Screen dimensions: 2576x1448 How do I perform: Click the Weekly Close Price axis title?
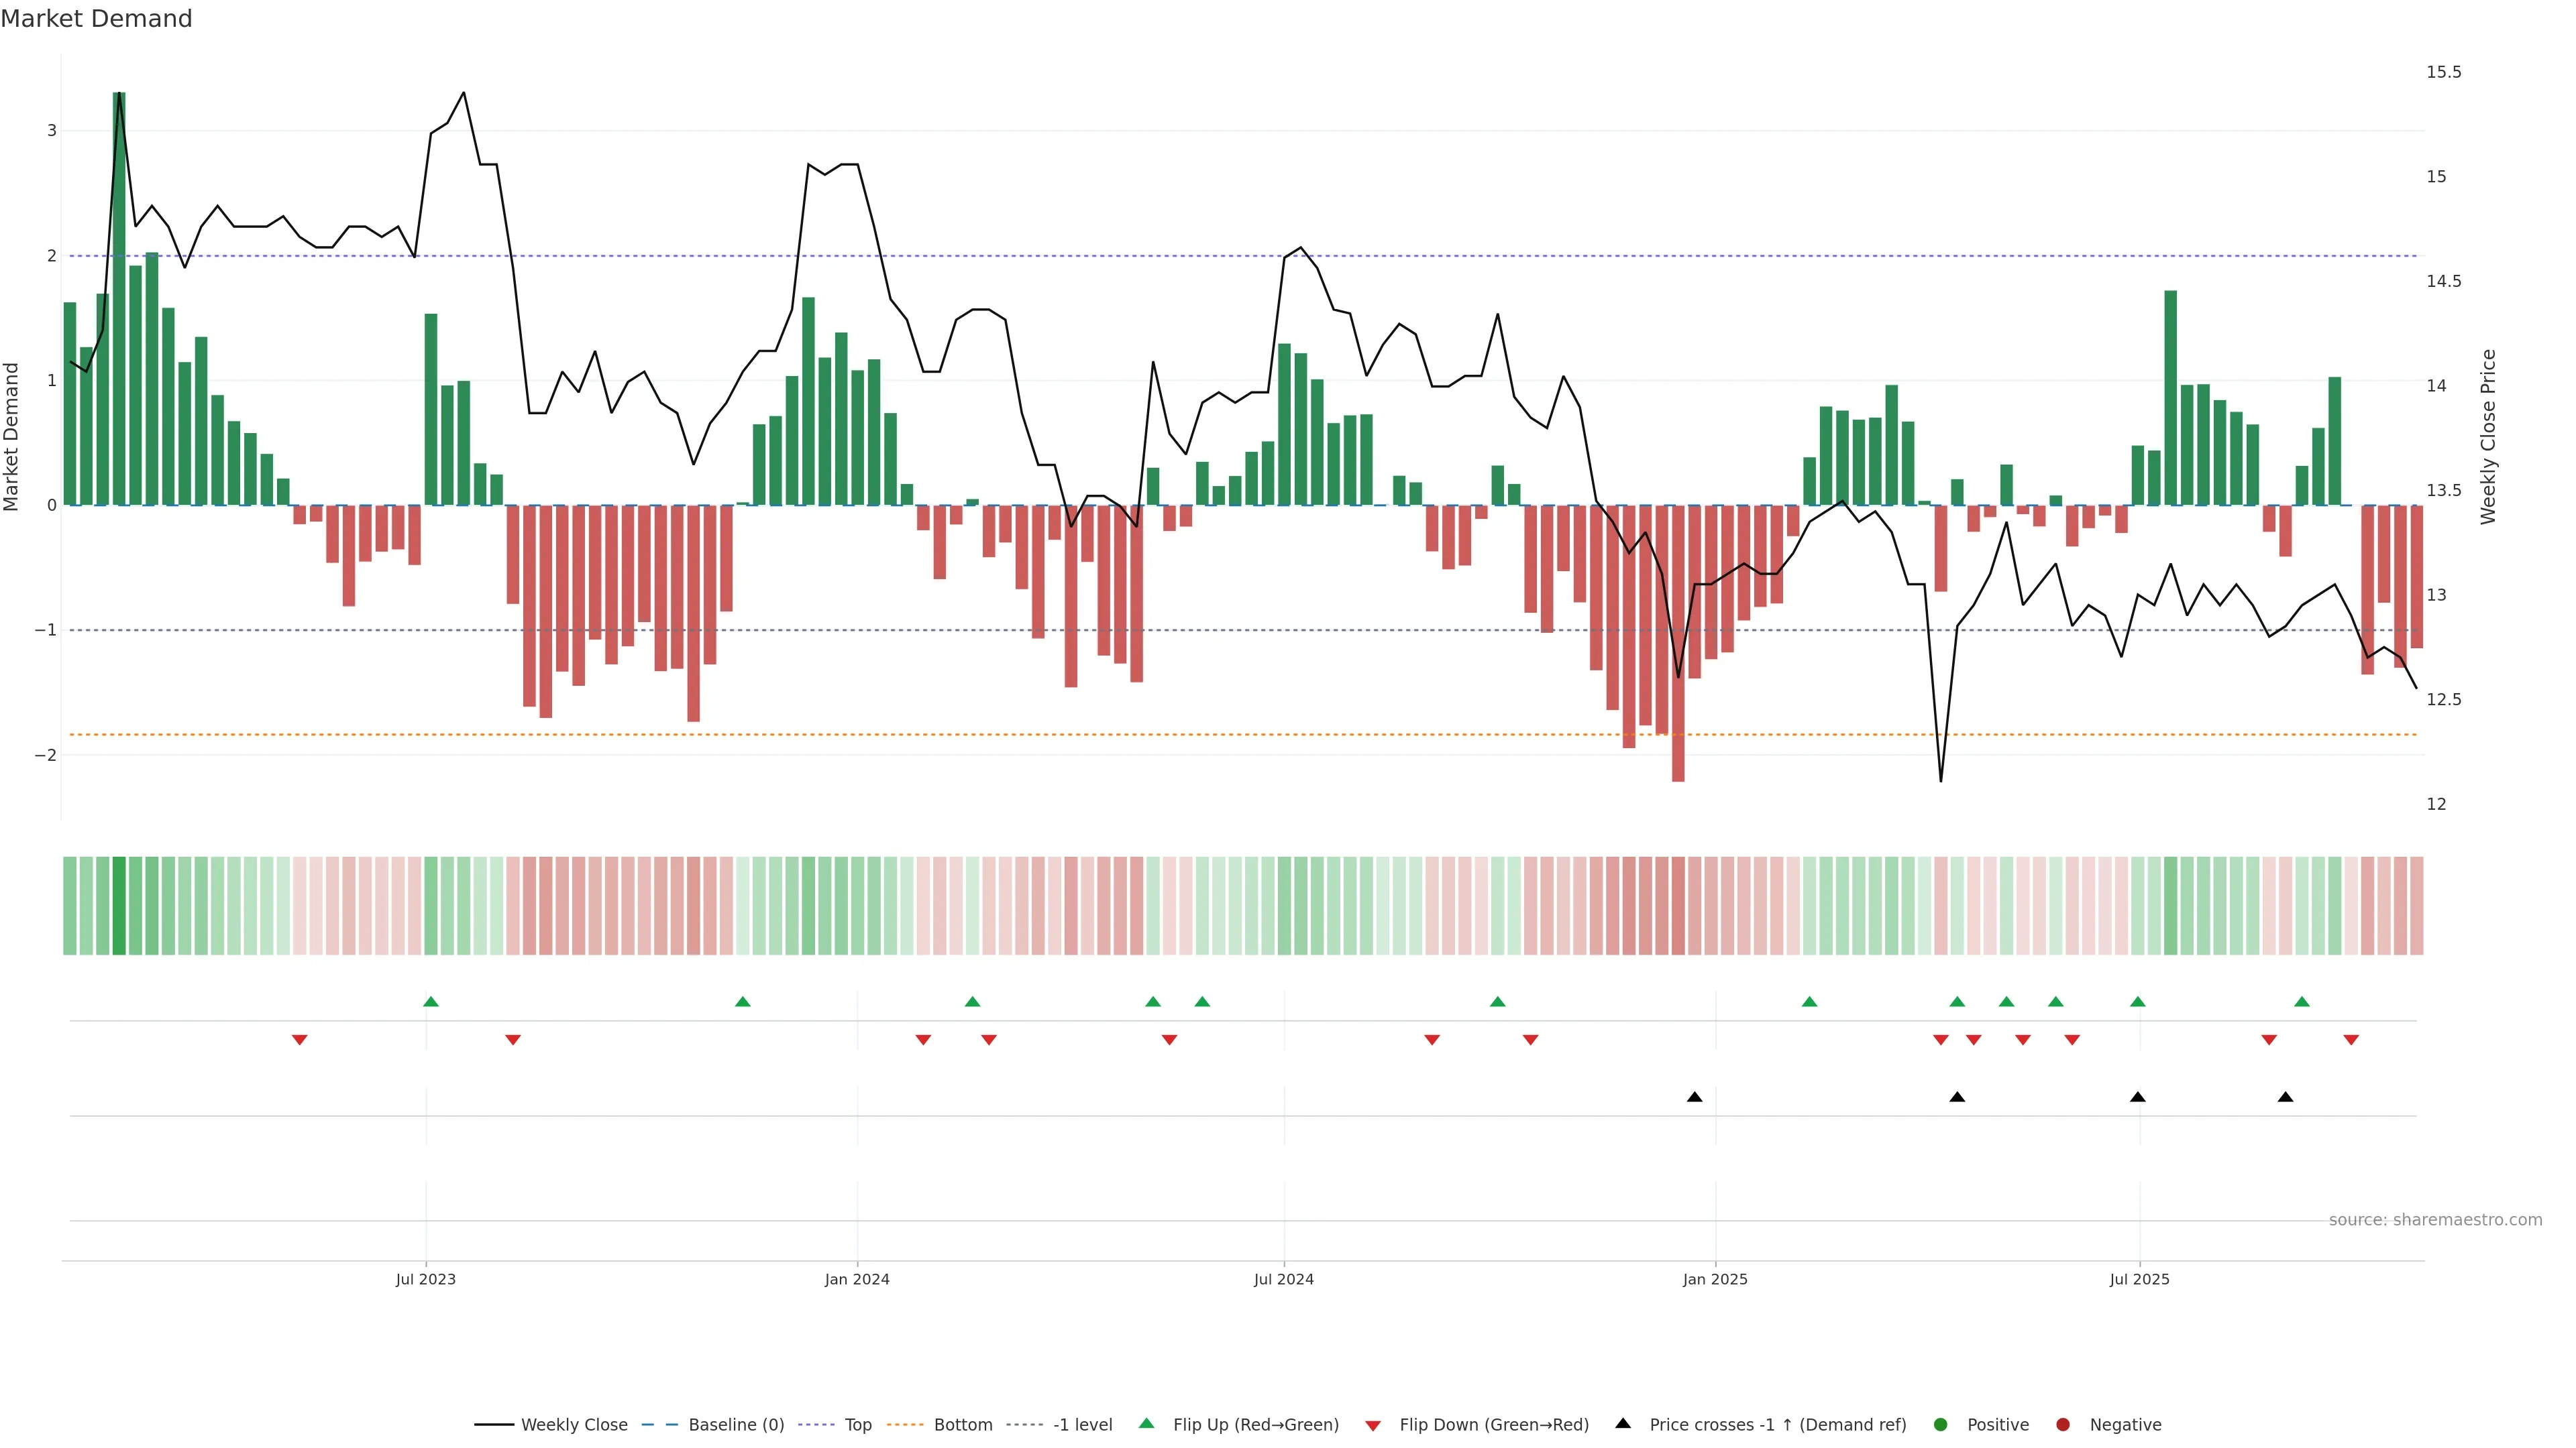coord(2488,436)
